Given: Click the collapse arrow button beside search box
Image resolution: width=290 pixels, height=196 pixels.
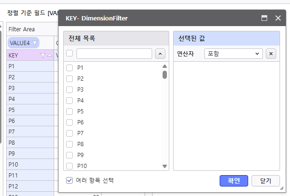Looking at the screenshot, I should [160, 54].
